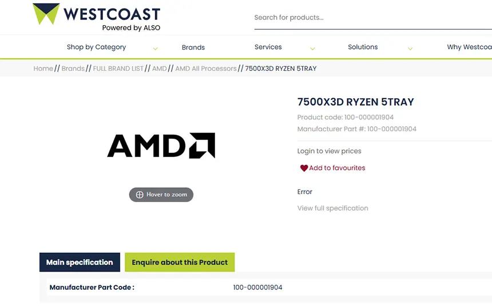Expand the Services dropdown chevron
The image size is (492, 307).
click(312, 49)
